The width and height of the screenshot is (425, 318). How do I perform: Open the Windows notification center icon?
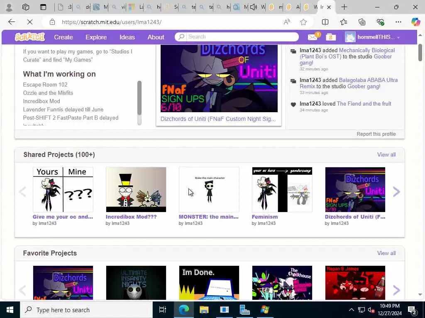click(x=412, y=310)
